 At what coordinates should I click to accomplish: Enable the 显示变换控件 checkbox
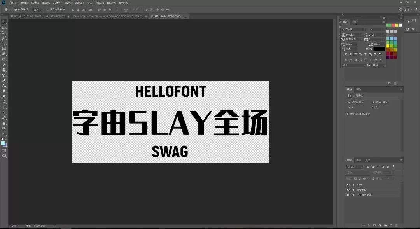[x=48, y=9]
